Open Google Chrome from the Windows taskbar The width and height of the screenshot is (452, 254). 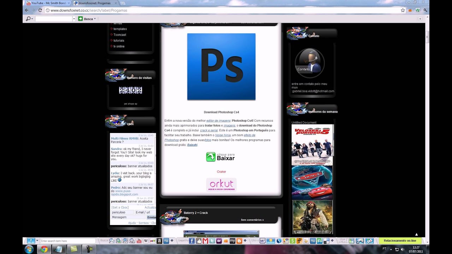[44, 249]
